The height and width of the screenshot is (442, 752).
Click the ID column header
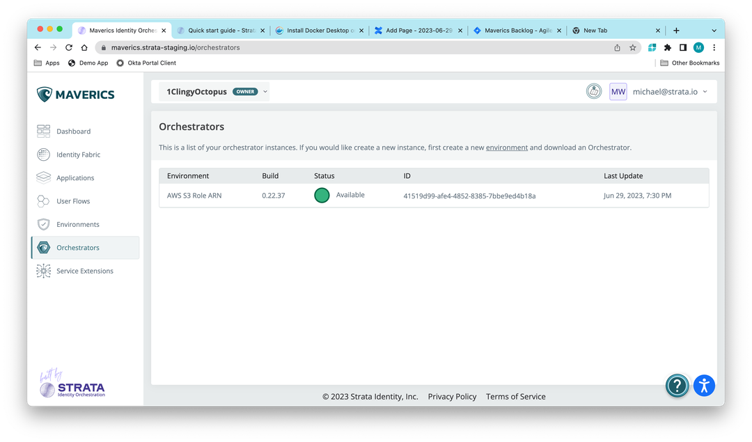(x=407, y=176)
